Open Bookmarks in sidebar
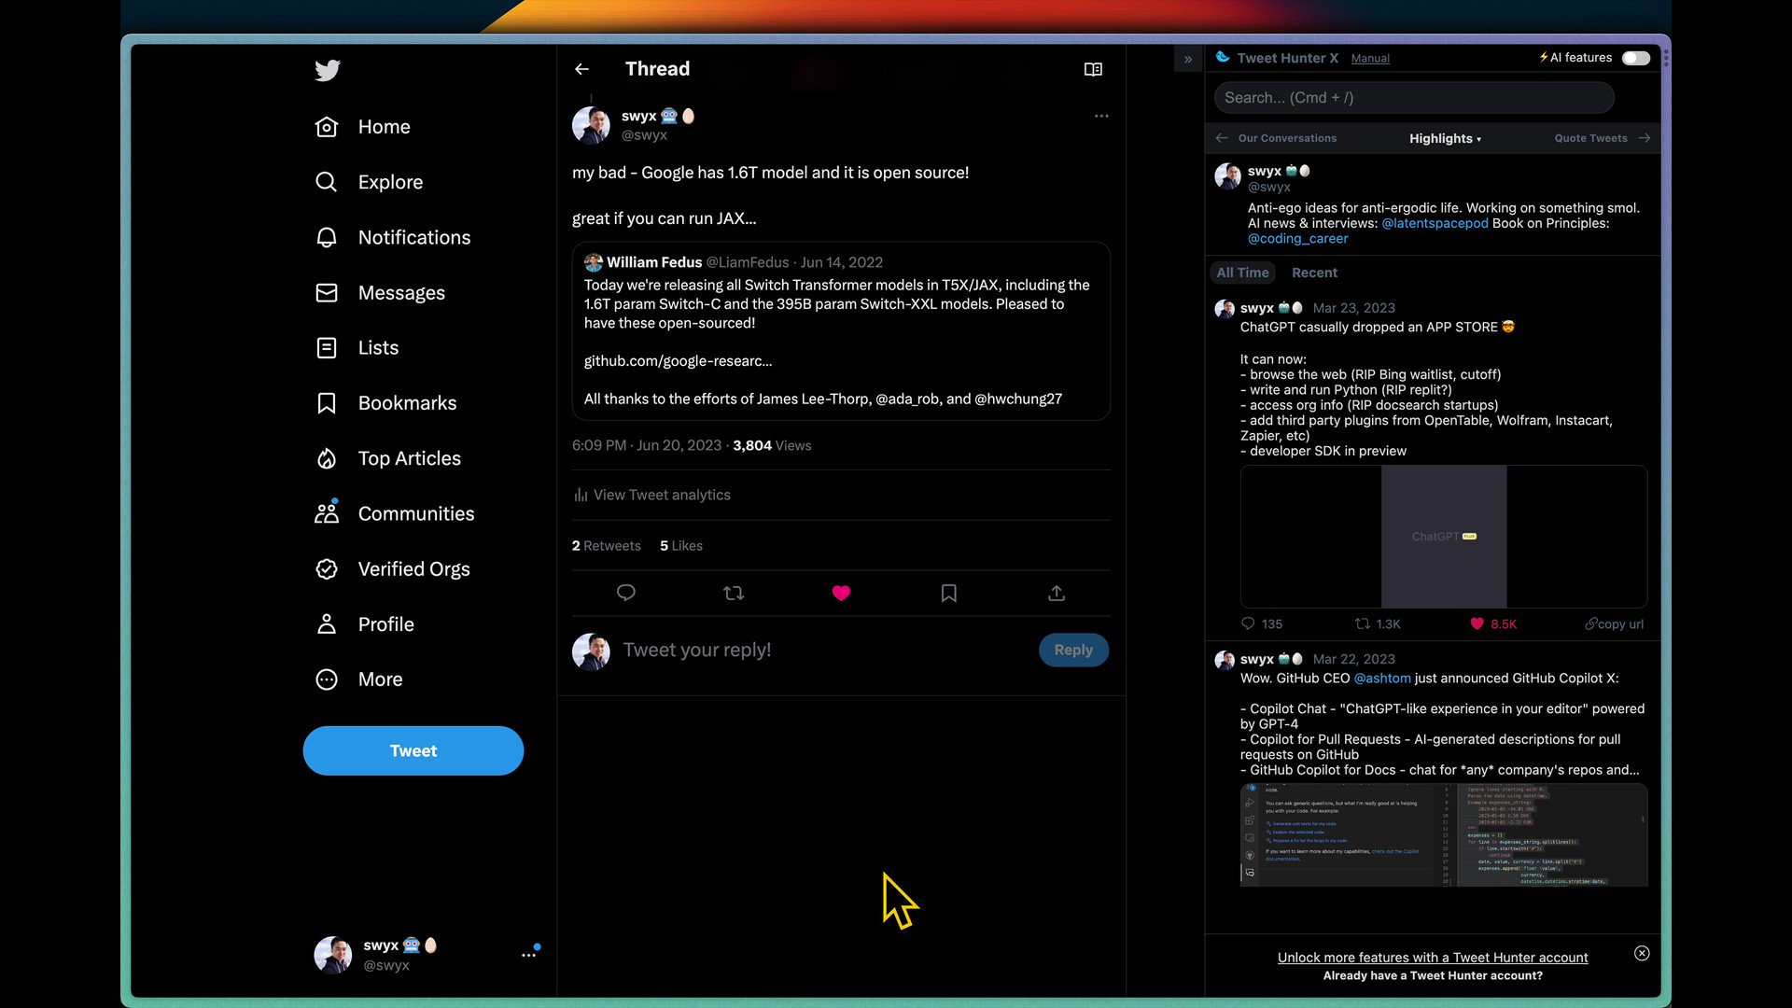The image size is (1792, 1008). pos(385,403)
